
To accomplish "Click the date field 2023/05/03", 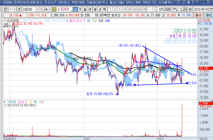I will click(x=202, y=9).
